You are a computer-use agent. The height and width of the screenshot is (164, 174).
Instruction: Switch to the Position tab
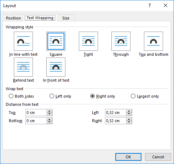[13, 18]
